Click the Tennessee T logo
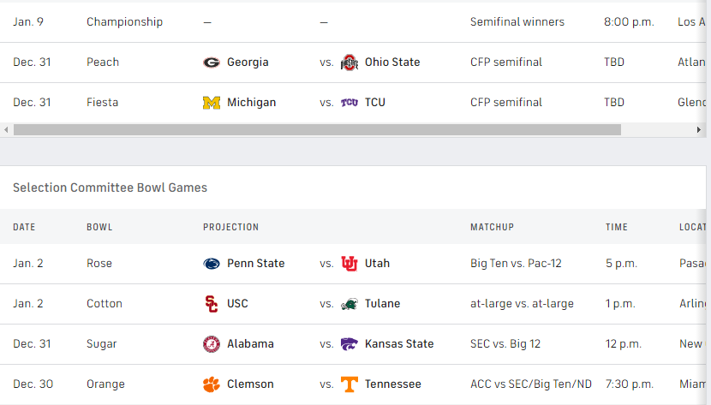711x405 pixels. pyautogui.click(x=350, y=384)
